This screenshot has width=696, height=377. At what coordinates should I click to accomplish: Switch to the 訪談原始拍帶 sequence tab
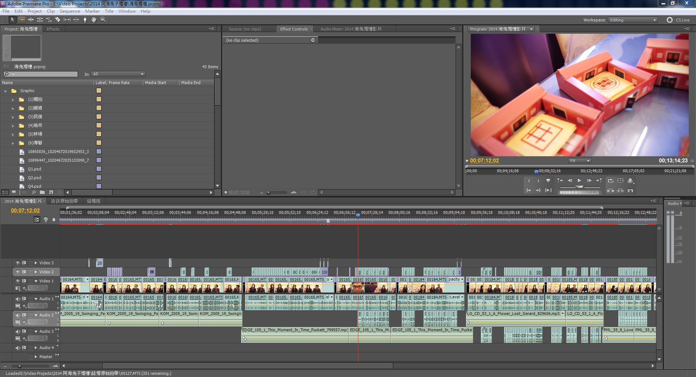tap(64, 201)
